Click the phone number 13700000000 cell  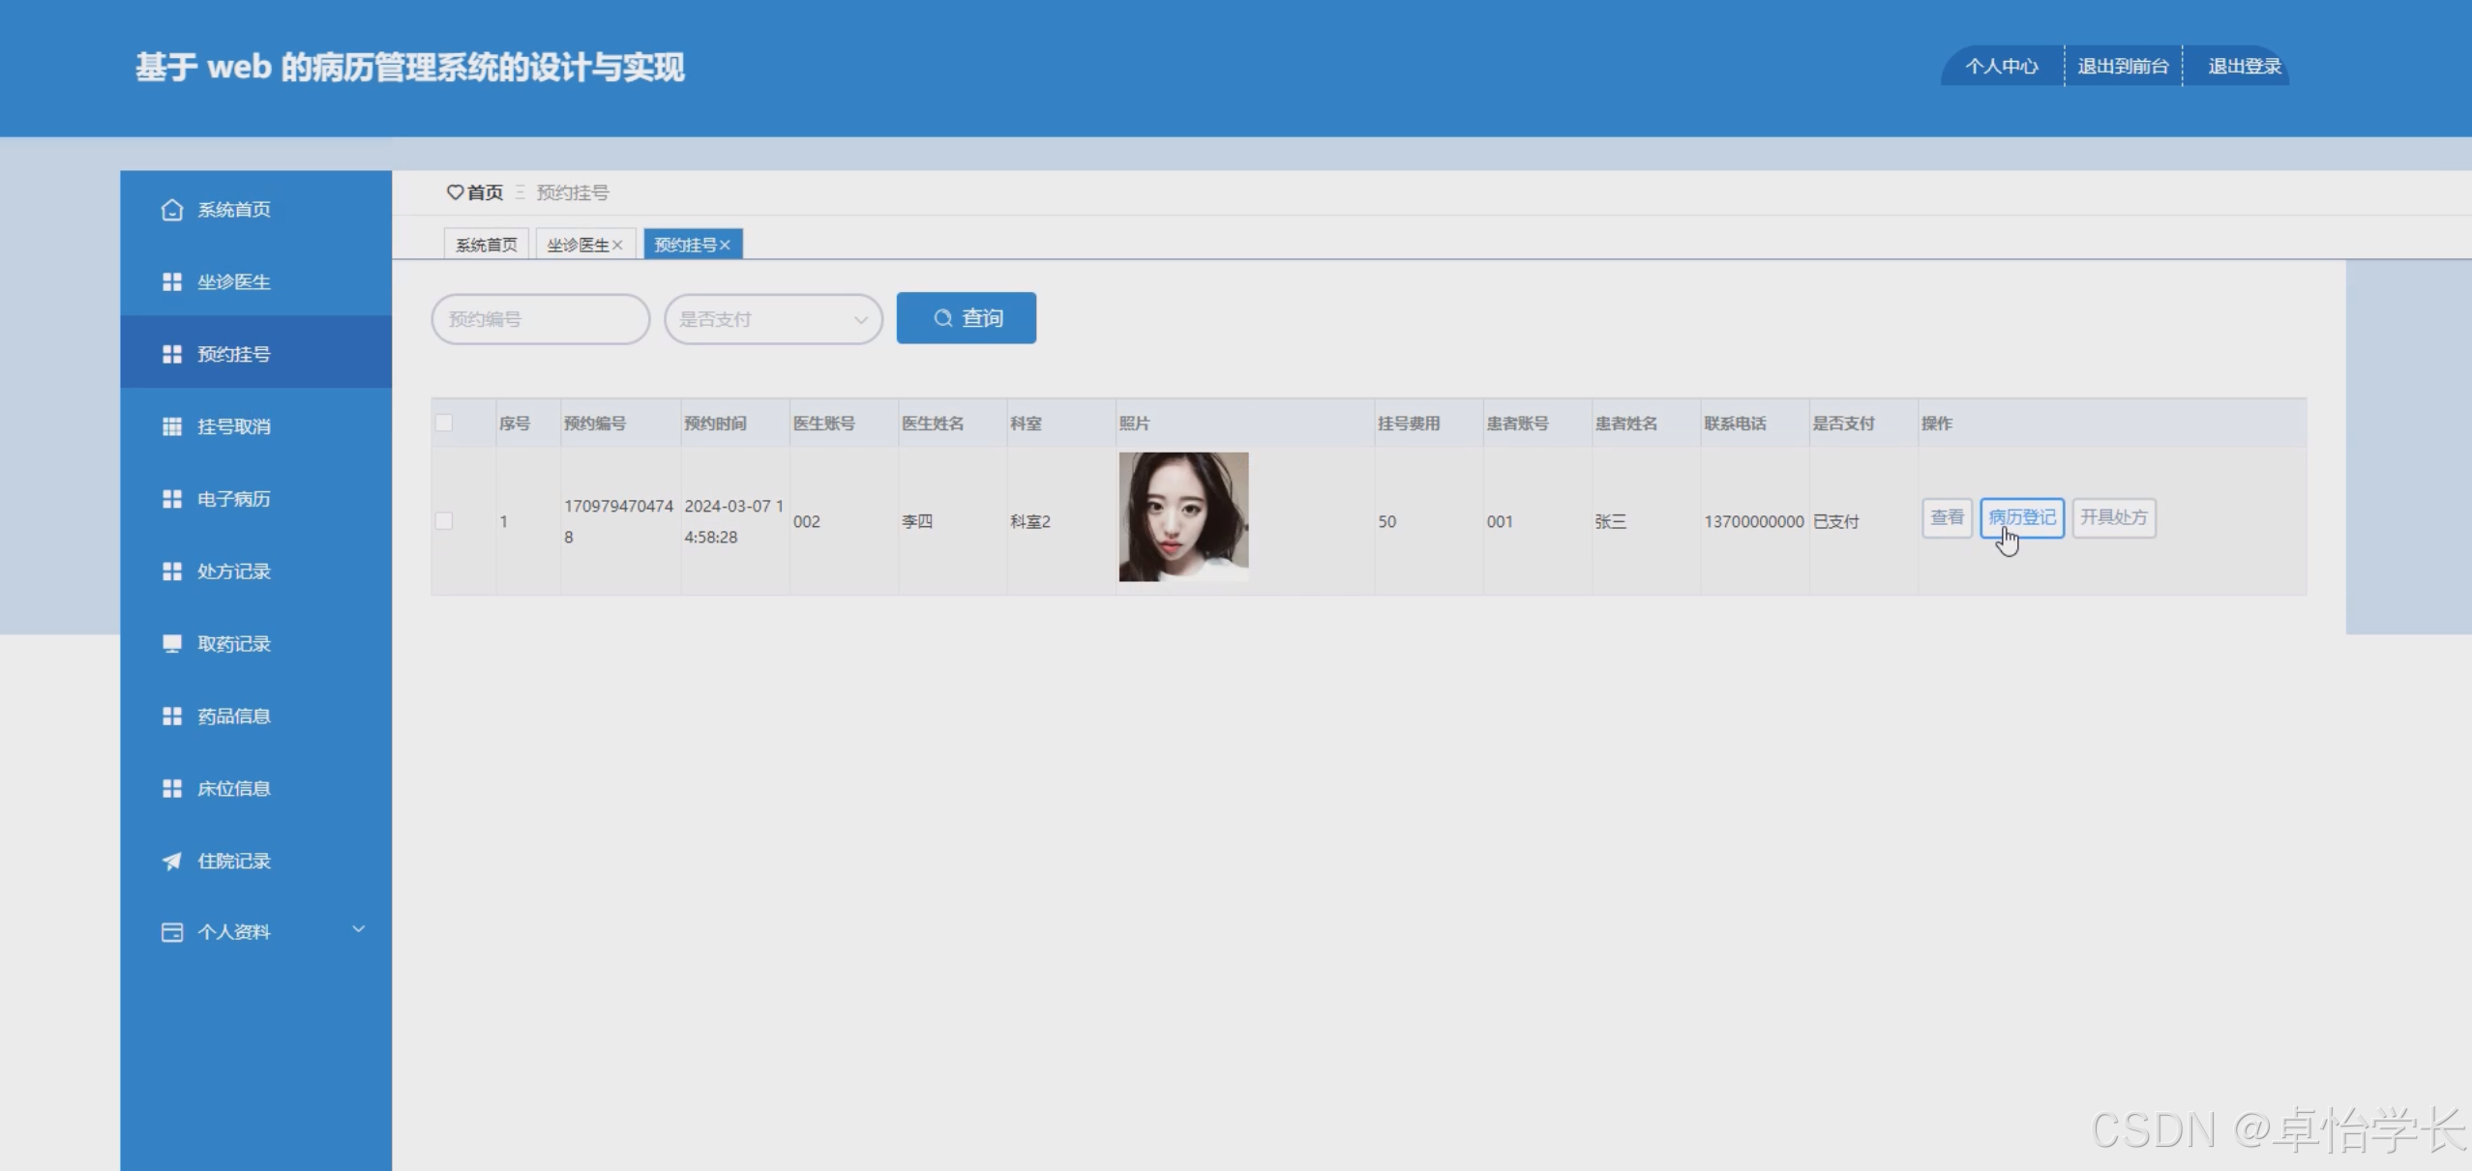1754,521
